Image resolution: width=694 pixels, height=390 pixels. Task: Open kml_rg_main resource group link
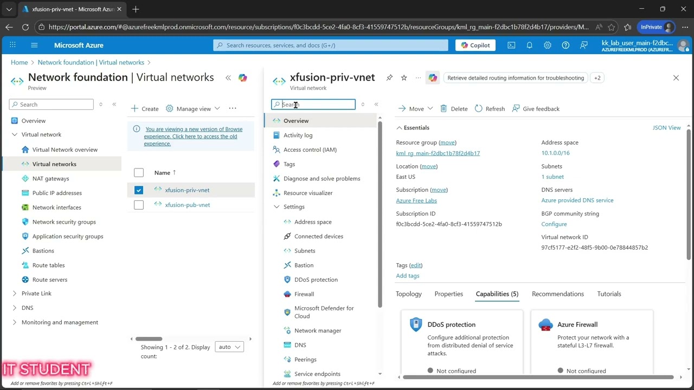[x=438, y=153]
